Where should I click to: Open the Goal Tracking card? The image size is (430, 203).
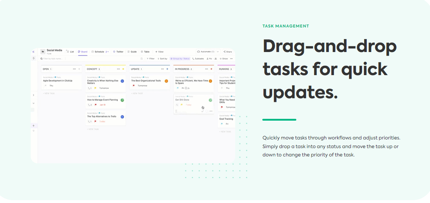[227, 121]
